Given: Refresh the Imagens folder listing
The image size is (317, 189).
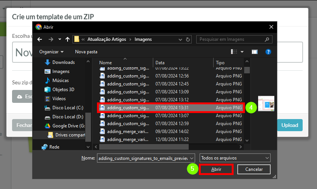Looking at the screenshot, I should tap(188, 40).
